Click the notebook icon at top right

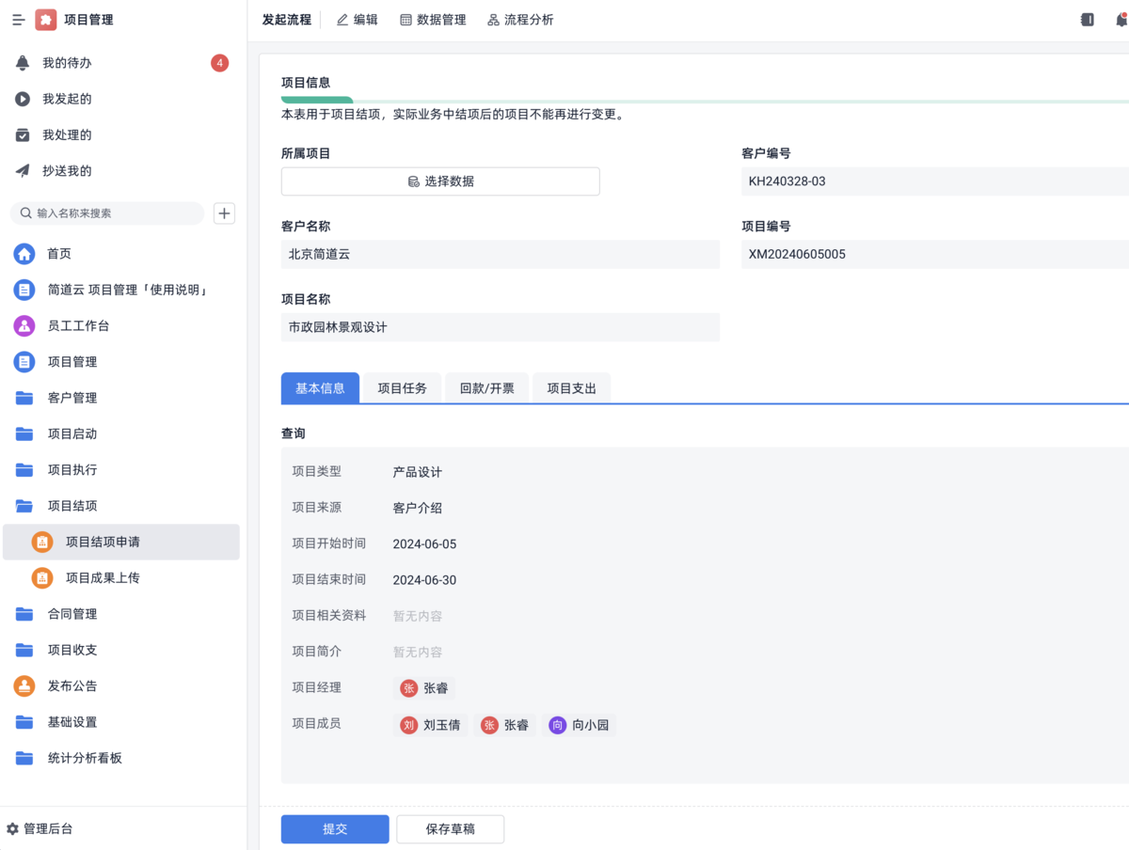[x=1087, y=20]
